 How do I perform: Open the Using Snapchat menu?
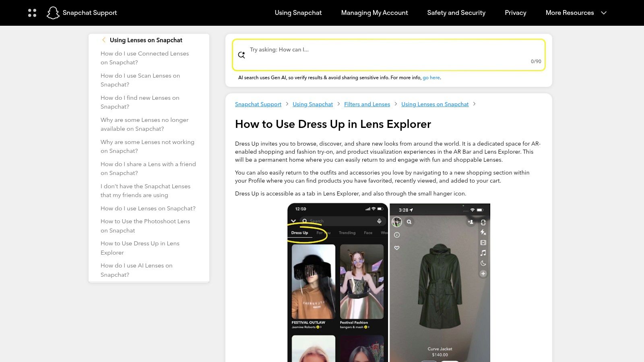(x=298, y=13)
